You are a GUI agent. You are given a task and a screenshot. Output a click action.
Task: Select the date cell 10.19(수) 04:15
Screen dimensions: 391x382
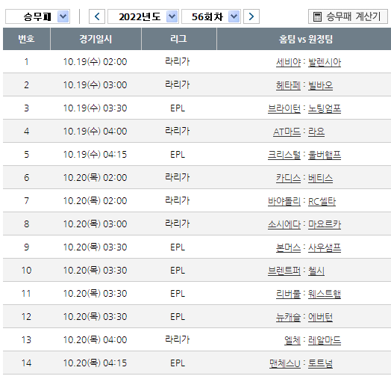pos(96,155)
